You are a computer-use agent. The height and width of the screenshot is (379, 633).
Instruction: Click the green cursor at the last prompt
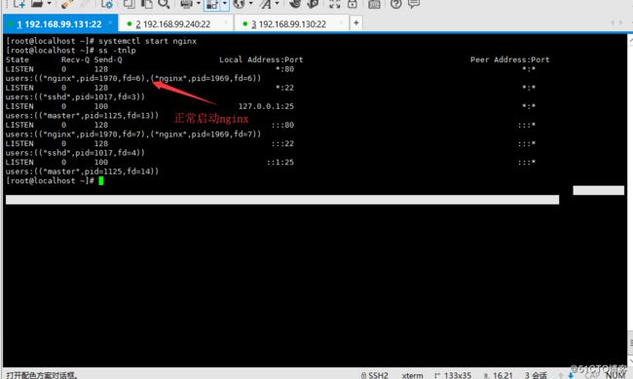(x=101, y=181)
